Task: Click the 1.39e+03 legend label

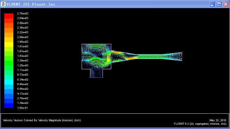Action: 23,61
